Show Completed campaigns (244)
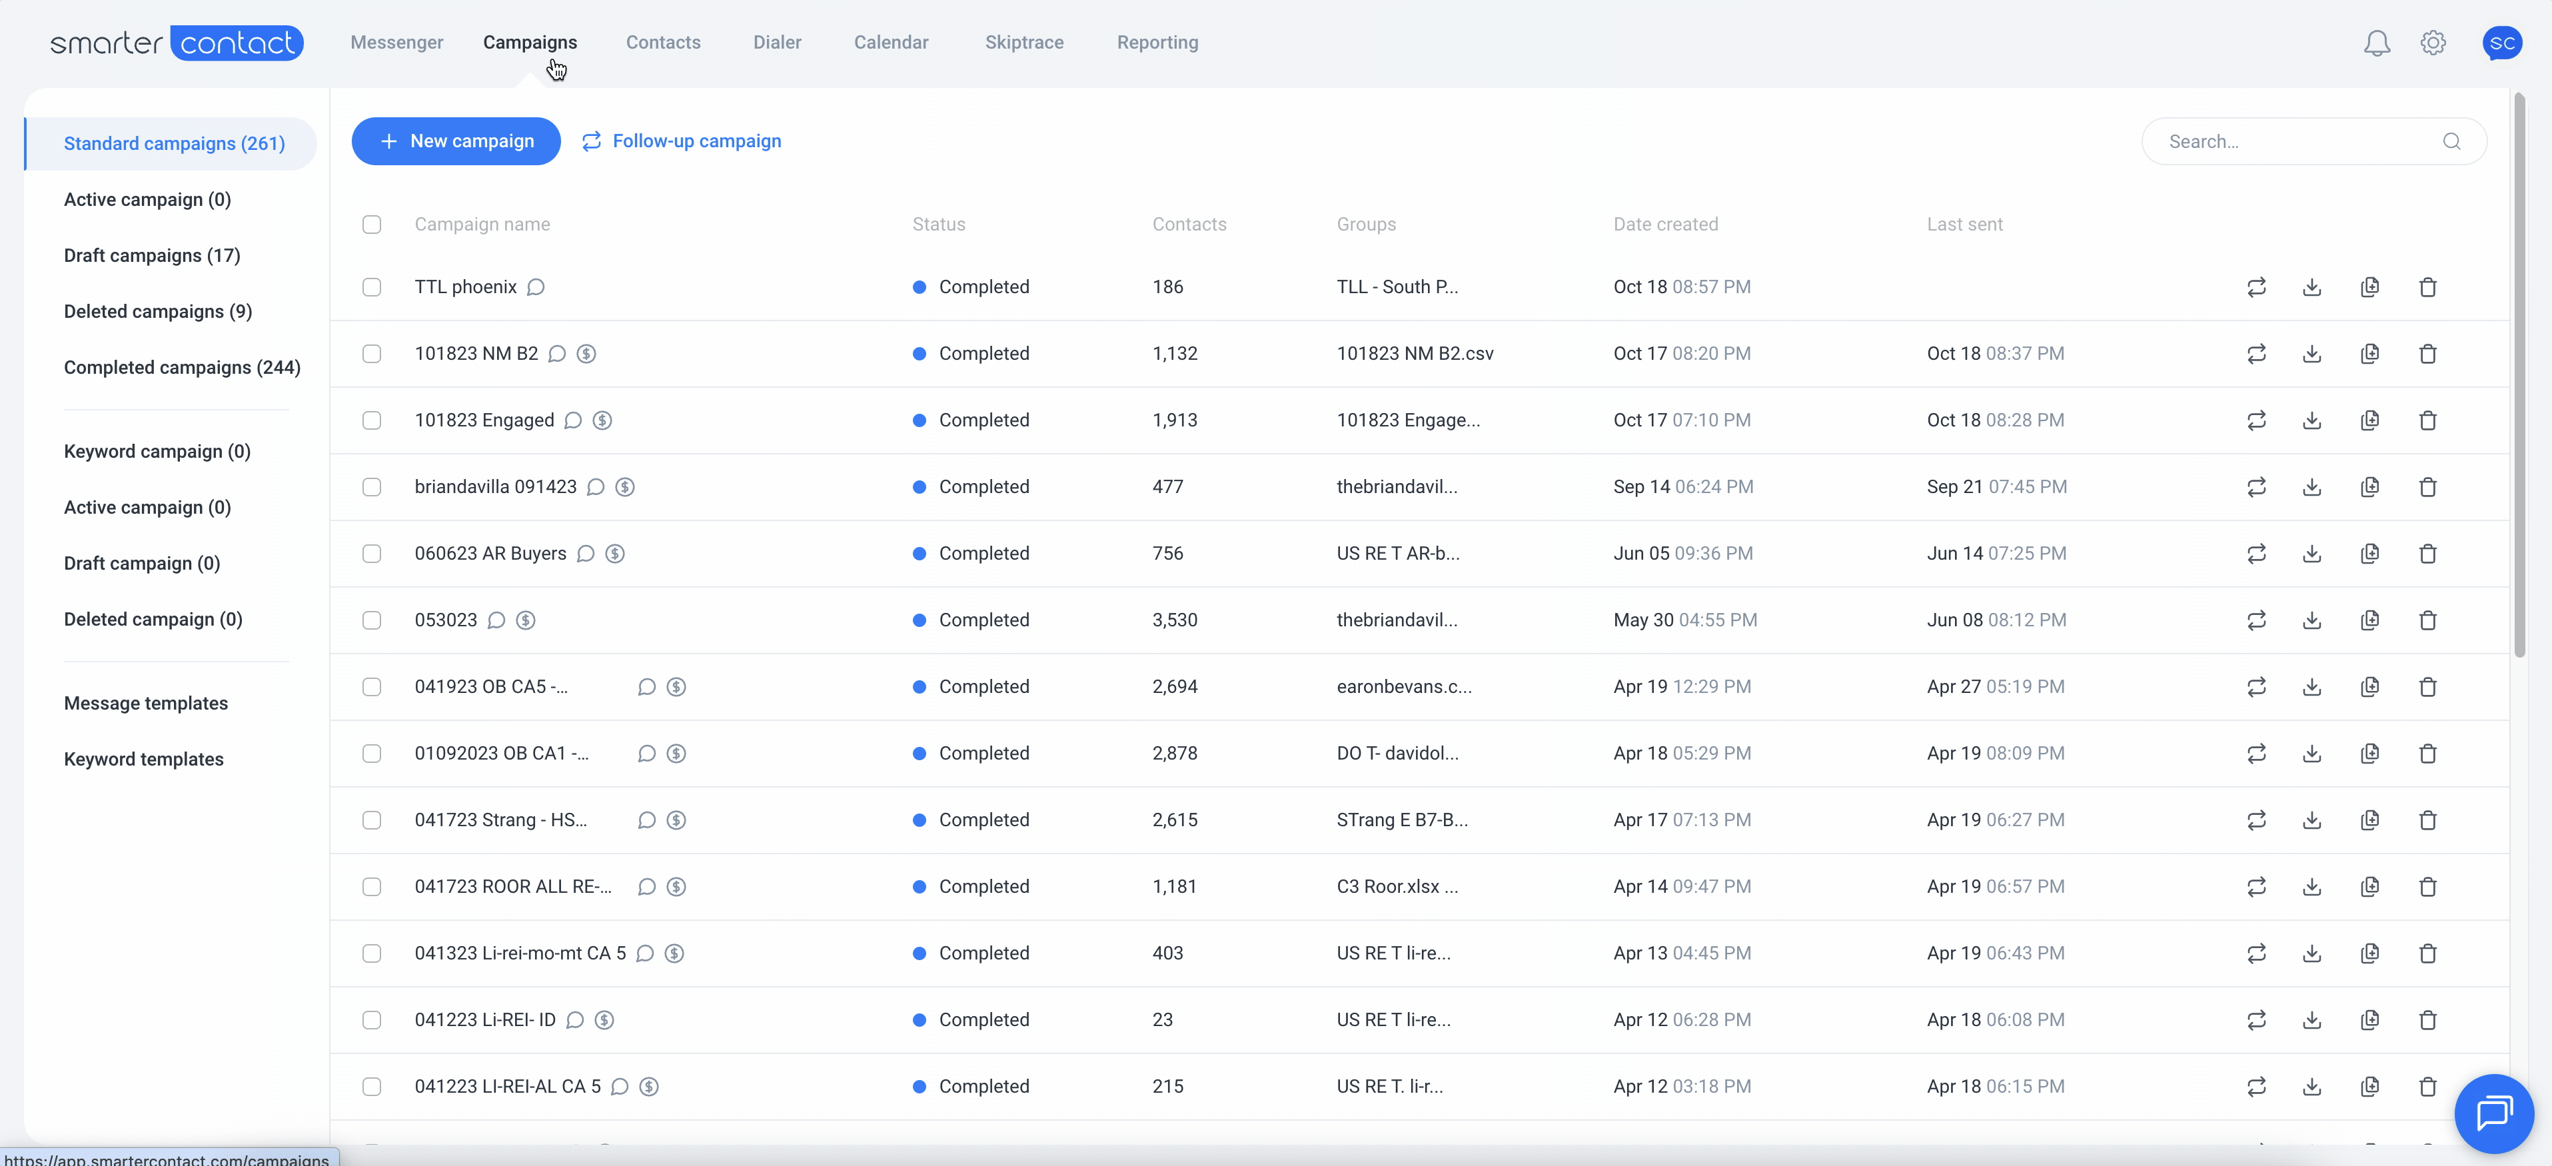 pyautogui.click(x=183, y=368)
